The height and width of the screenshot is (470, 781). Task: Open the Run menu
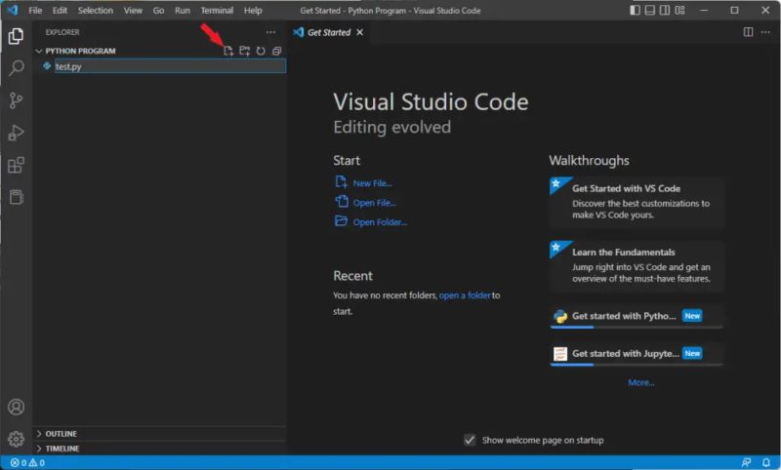coord(183,11)
